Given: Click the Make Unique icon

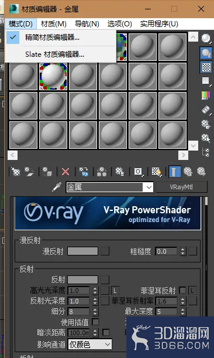Looking at the screenshot, I should [x=102, y=172].
